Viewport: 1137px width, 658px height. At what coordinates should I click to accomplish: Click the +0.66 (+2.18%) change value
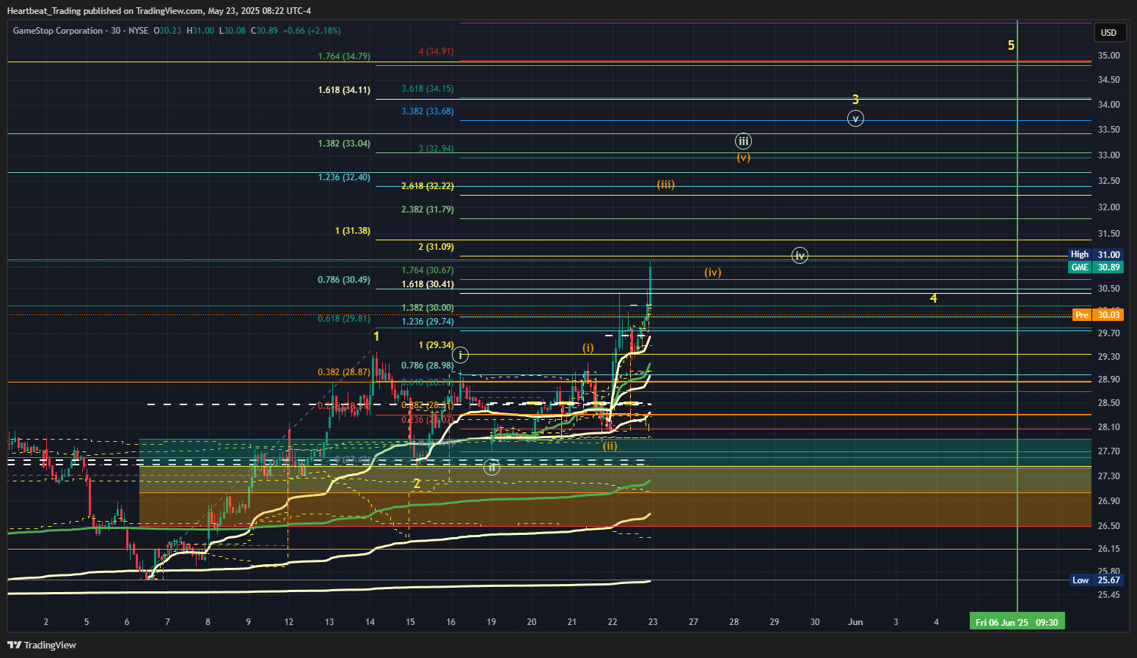312,31
